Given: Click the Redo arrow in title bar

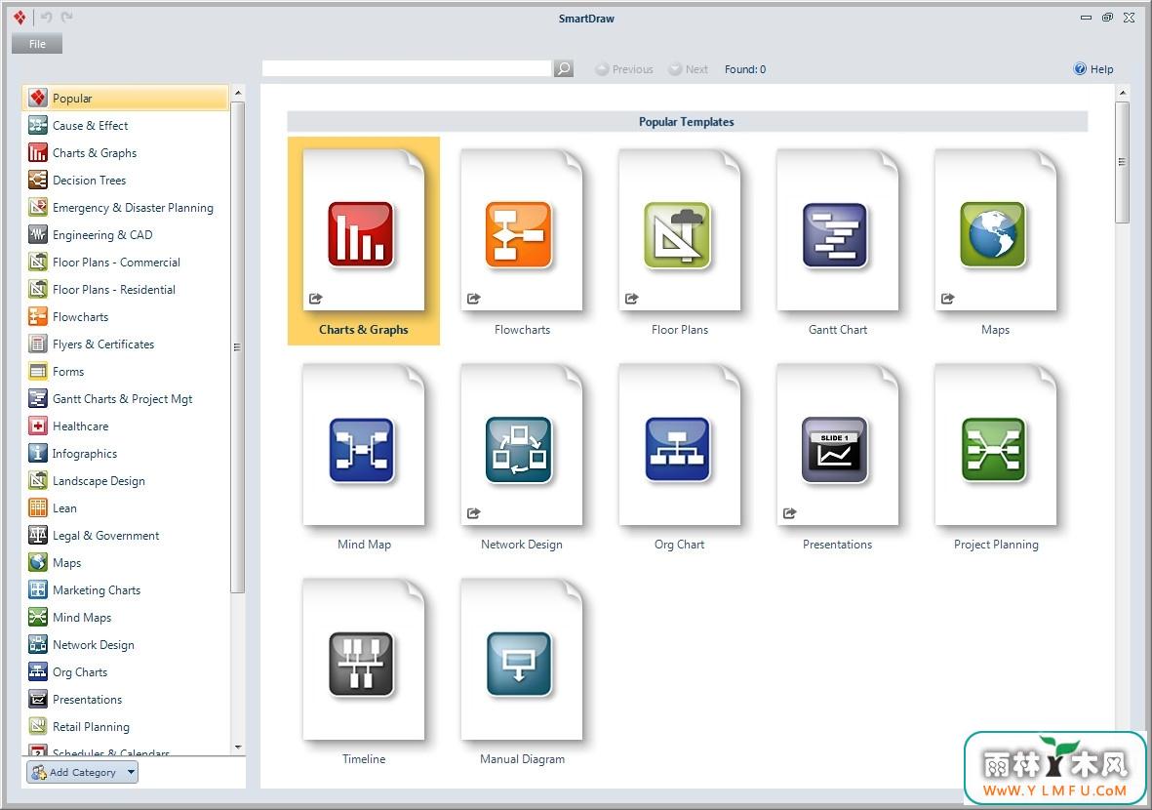Looking at the screenshot, I should coord(67,17).
